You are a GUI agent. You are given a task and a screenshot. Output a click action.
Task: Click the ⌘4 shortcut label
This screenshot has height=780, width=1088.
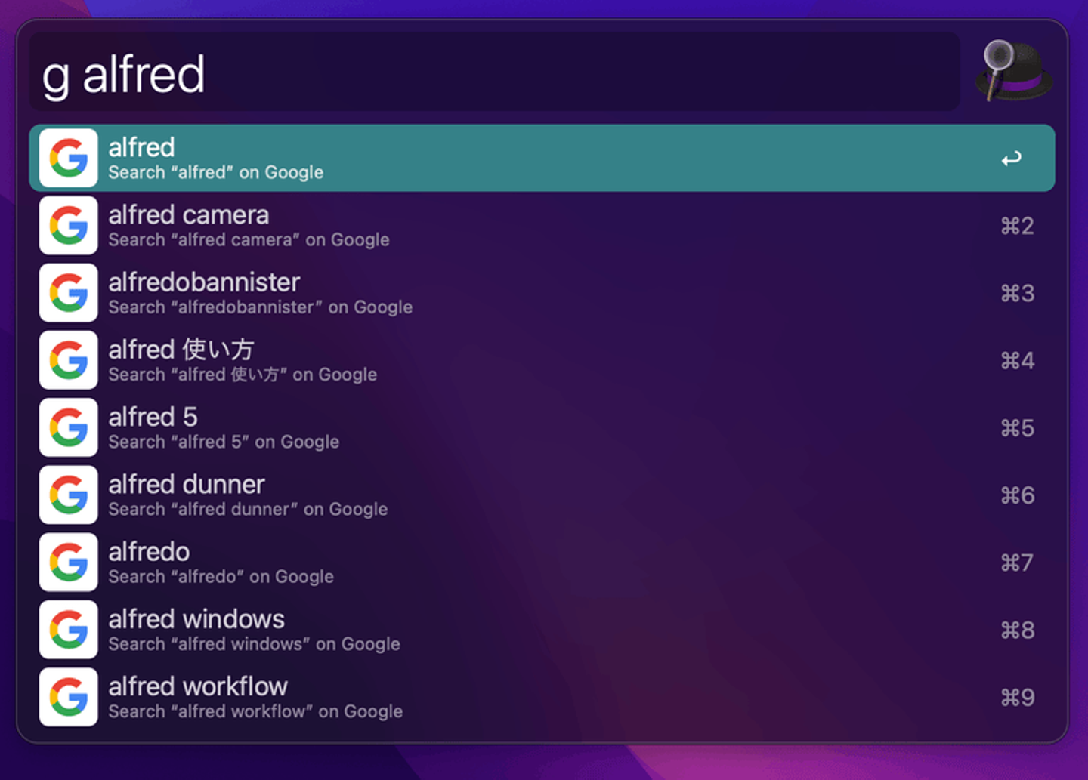(1017, 360)
